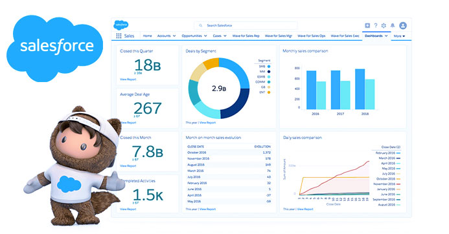The height and width of the screenshot is (234, 449).
Task: Focus the Search Salesforce field
Action: point(246,25)
